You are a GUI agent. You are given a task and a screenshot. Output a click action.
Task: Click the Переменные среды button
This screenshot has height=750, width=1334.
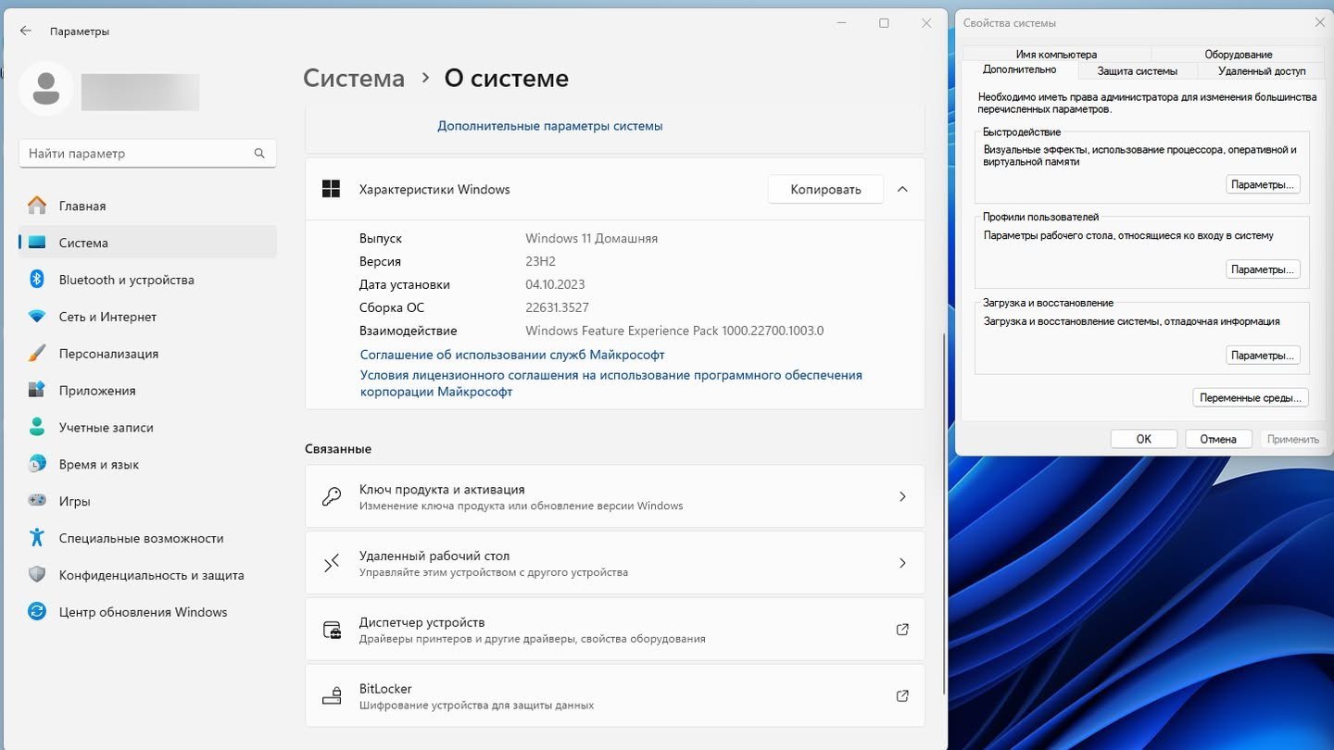(1251, 398)
